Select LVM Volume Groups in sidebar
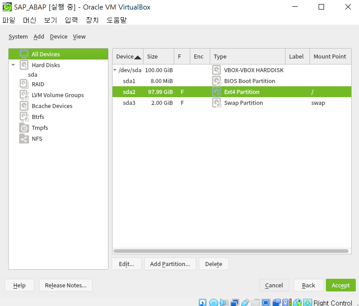The width and height of the screenshot is (359, 306). (58, 95)
